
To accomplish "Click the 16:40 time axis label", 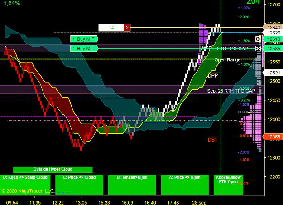I will (x=150, y=203).
